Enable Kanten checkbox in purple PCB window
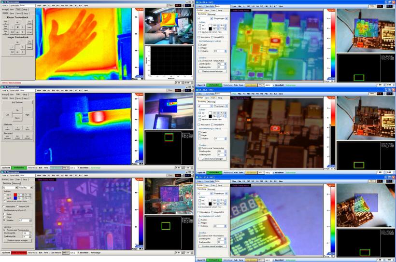This screenshot has width=396, height=262. click(x=4, y=214)
